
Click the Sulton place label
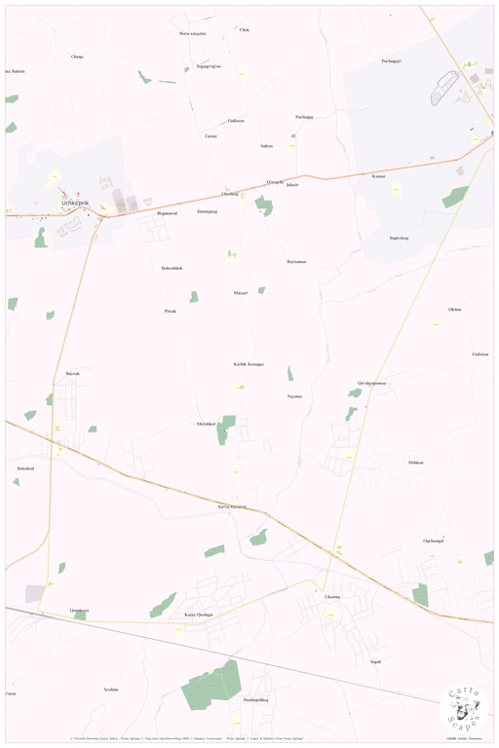click(266, 145)
